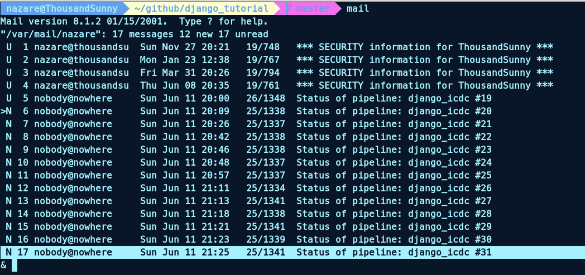Screen dimensions: 585x275
Task: Click pipeline status django_icdc #19 subject
Action: tap(394, 98)
